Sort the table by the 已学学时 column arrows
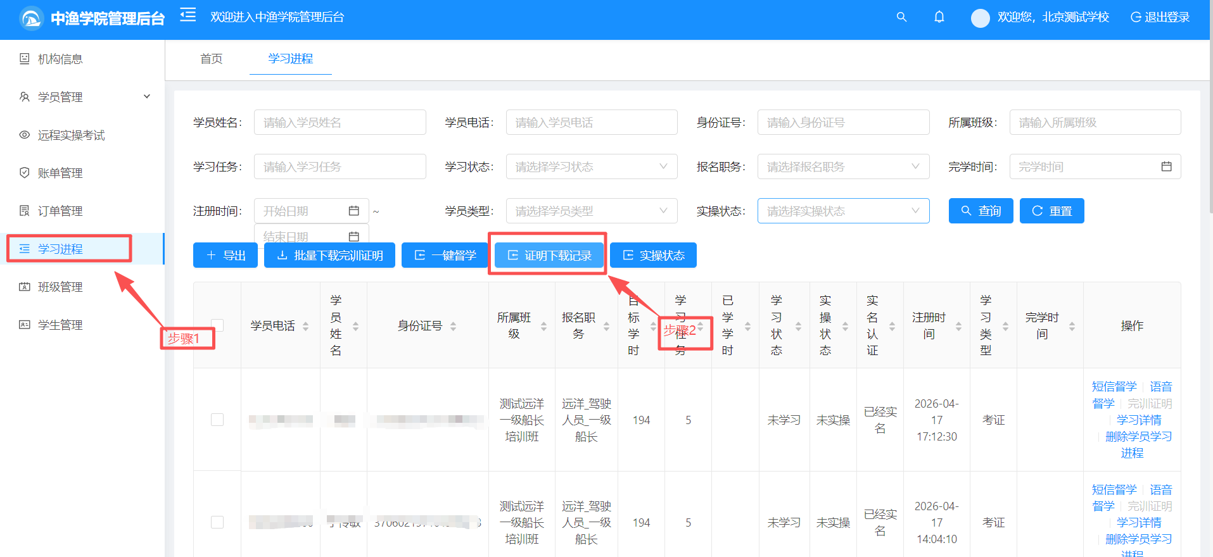 click(x=747, y=326)
